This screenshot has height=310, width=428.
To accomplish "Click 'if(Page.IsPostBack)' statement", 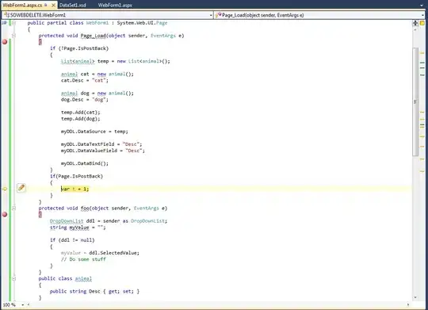I will pos(76,176).
